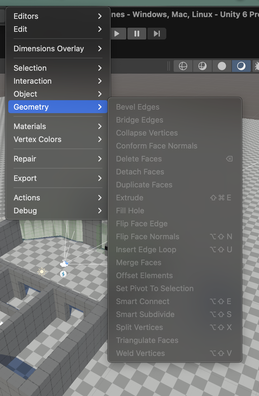Open the Selection menu item
This screenshot has height=396, width=259.
point(30,68)
